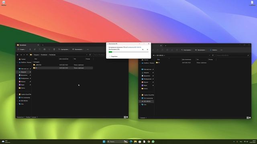257x144 pixels.
Task: Open Документы in left window sidebar
Action: pos(23,75)
